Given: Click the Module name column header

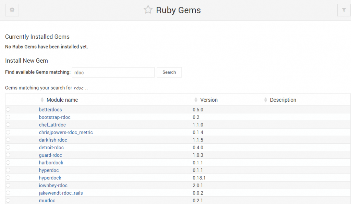Looking at the screenshot, I should 62,100.
